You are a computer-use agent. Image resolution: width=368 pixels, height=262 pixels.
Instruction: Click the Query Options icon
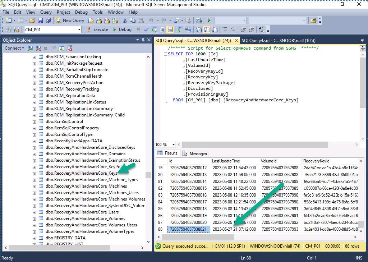click(x=162, y=29)
